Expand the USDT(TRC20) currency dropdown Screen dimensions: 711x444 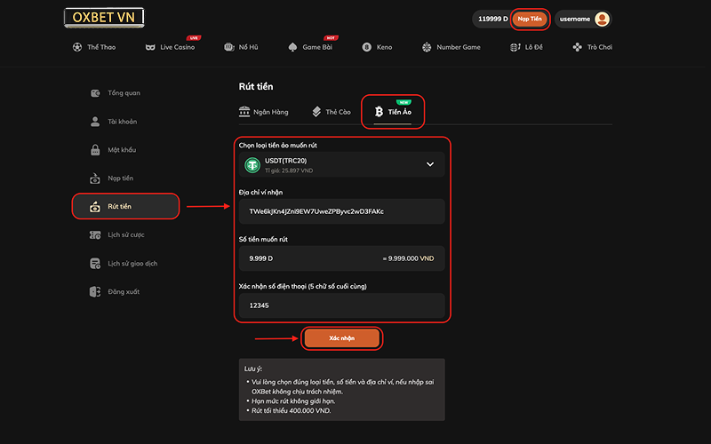(x=430, y=164)
